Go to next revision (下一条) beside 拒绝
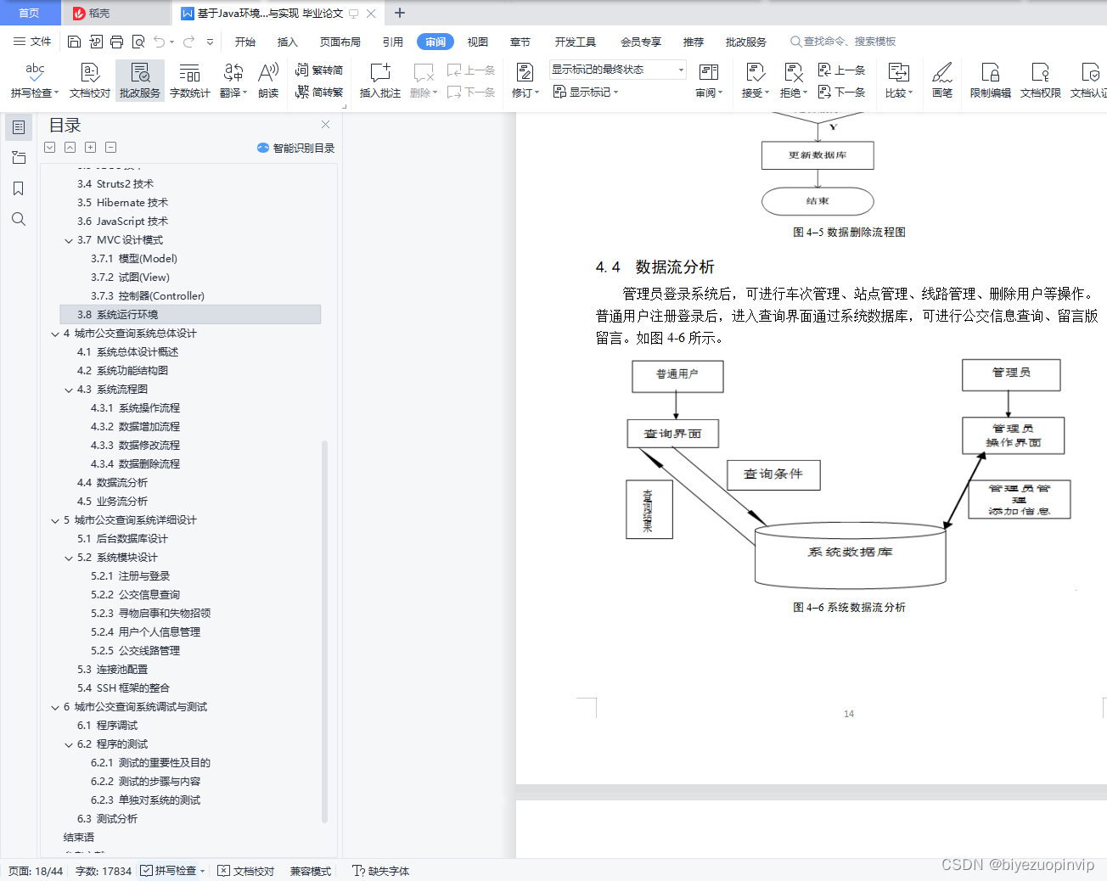 point(841,92)
